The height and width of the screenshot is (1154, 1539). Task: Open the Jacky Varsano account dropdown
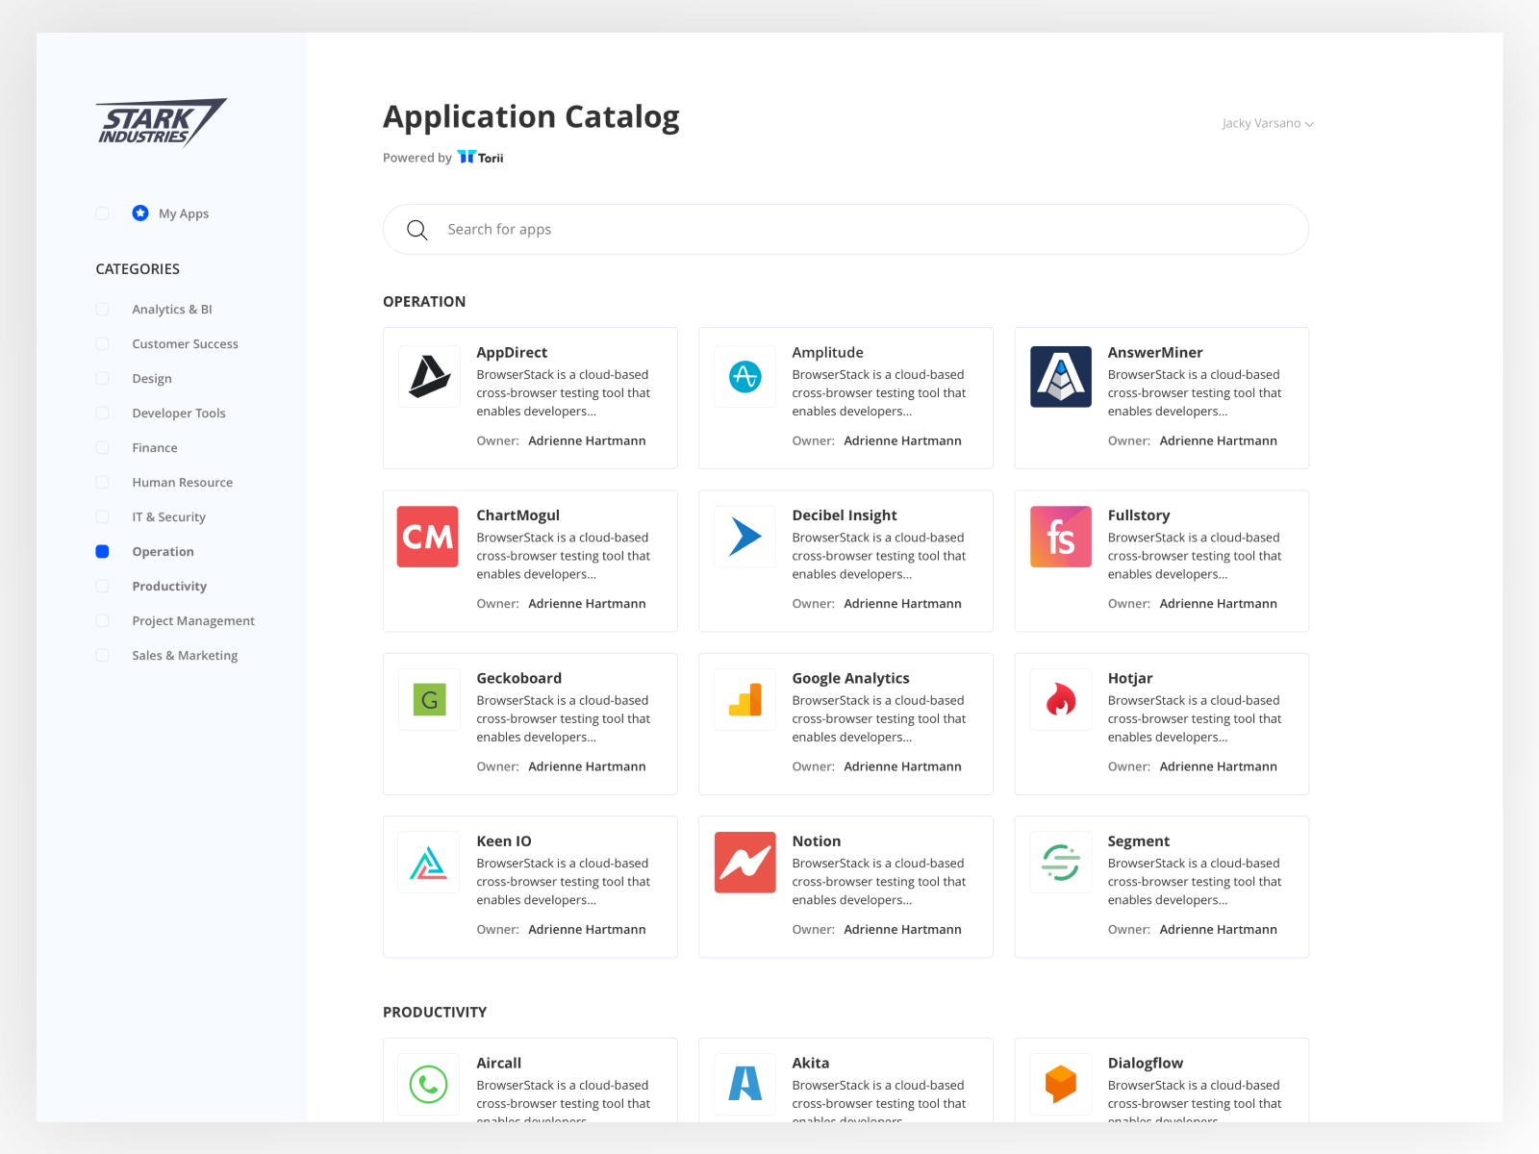coord(1267,123)
